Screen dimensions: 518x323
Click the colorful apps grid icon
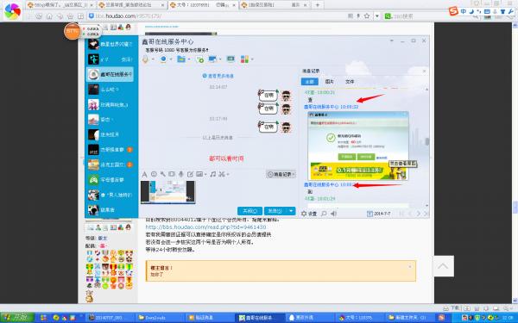click(245, 59)
